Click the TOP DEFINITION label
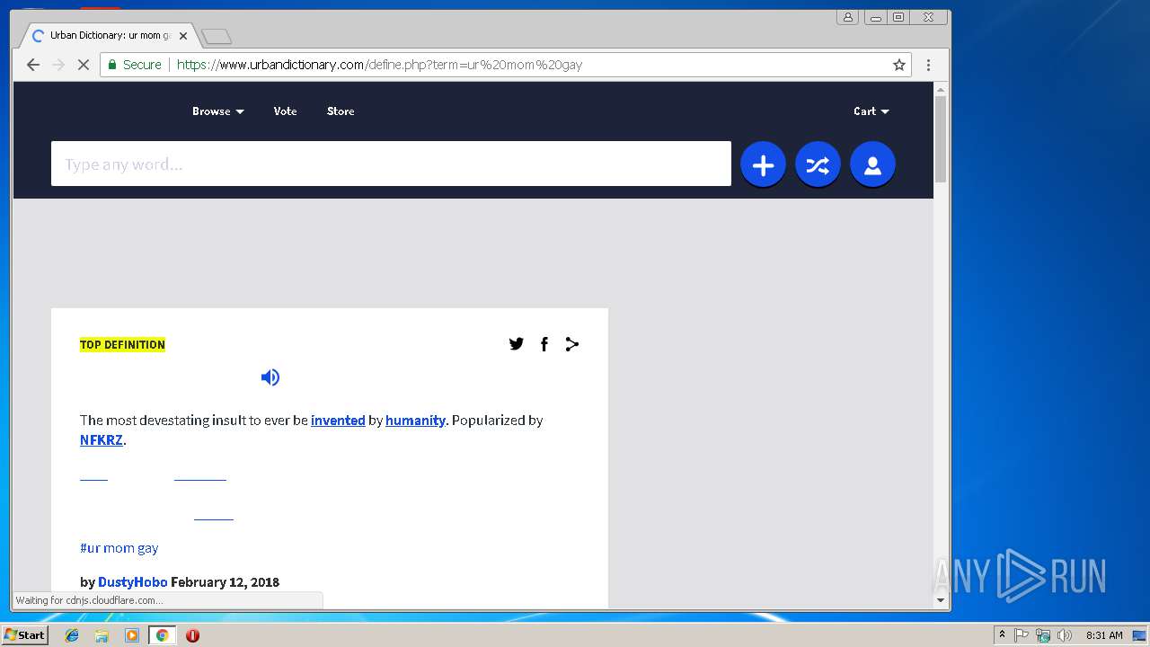This screenshot has height=647, width=1150. point(122,345)
